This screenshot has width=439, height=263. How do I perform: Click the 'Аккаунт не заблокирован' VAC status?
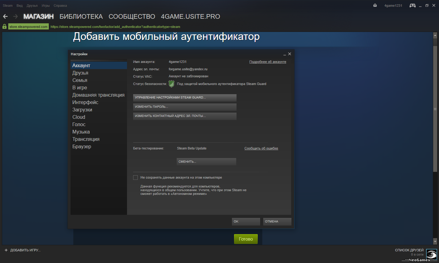click(x=188, y=76)
